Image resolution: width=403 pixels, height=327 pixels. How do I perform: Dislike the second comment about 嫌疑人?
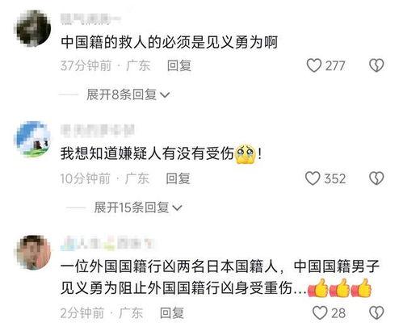point(376,178)
